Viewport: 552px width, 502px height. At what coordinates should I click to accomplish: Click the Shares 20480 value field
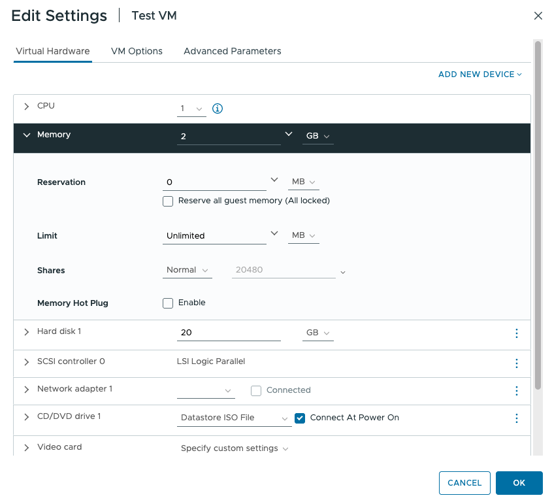[x=284, y=270]
